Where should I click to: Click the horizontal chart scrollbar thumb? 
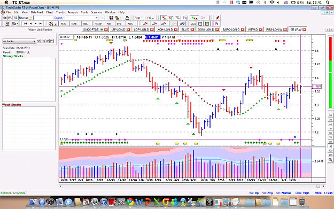[318, 187]
